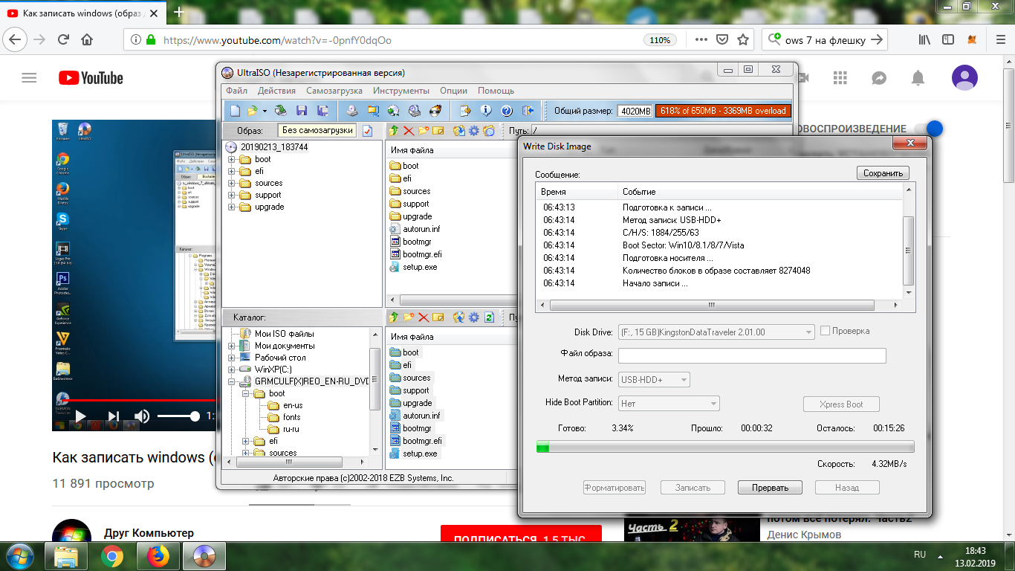The height and width of the screenshot is (571, 1015).
Task: Expand Мои документы in catalog tree
Action: (232, 346)
